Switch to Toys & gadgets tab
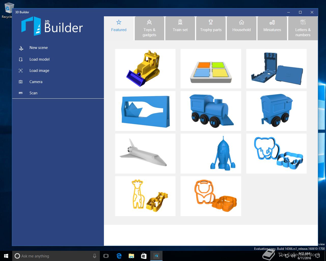Image resolution: width=326 pixels, height=261 pixels. point(149,28)
